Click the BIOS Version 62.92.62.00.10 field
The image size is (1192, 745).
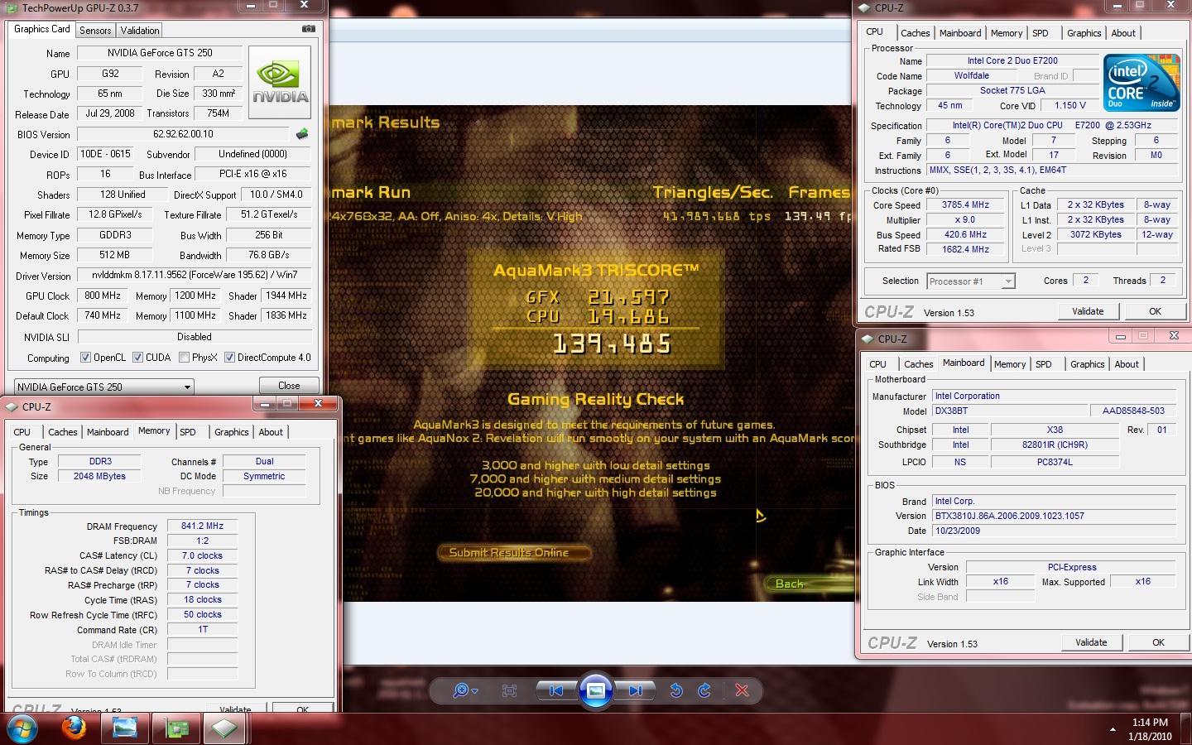coord(184,134)
